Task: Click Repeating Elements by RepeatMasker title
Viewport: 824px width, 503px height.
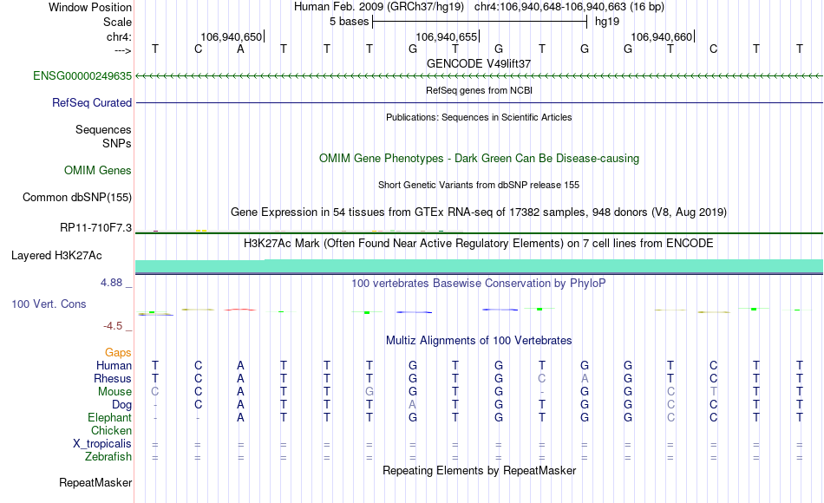Action: pos(479,470)
